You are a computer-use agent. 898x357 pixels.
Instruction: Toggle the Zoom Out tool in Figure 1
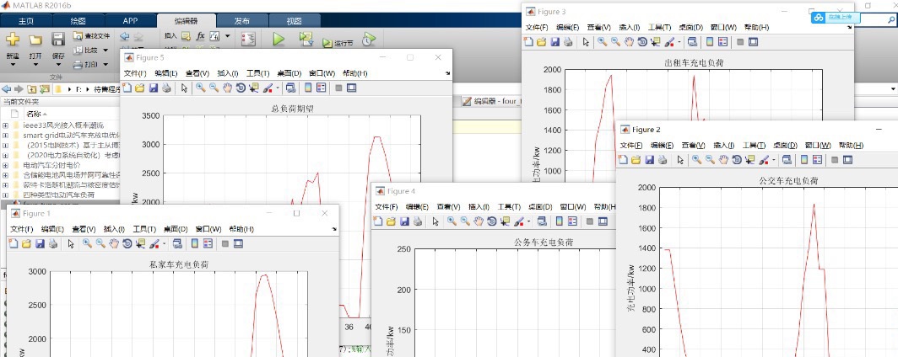[100, 244]
